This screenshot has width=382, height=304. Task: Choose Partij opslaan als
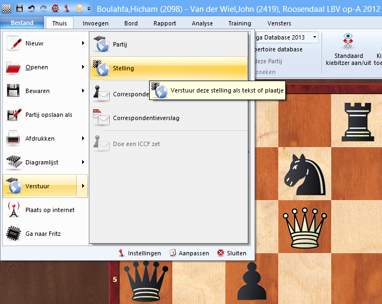tap(45, 115)
